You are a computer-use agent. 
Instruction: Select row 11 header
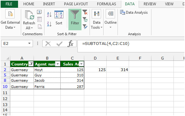pos(5,93)
